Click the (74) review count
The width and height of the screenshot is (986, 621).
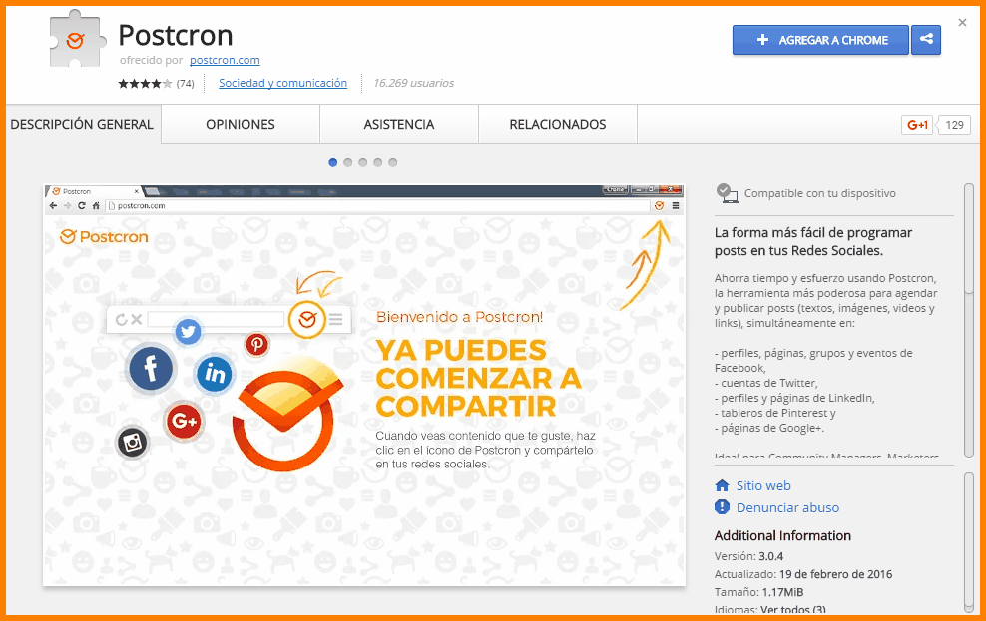185,83
